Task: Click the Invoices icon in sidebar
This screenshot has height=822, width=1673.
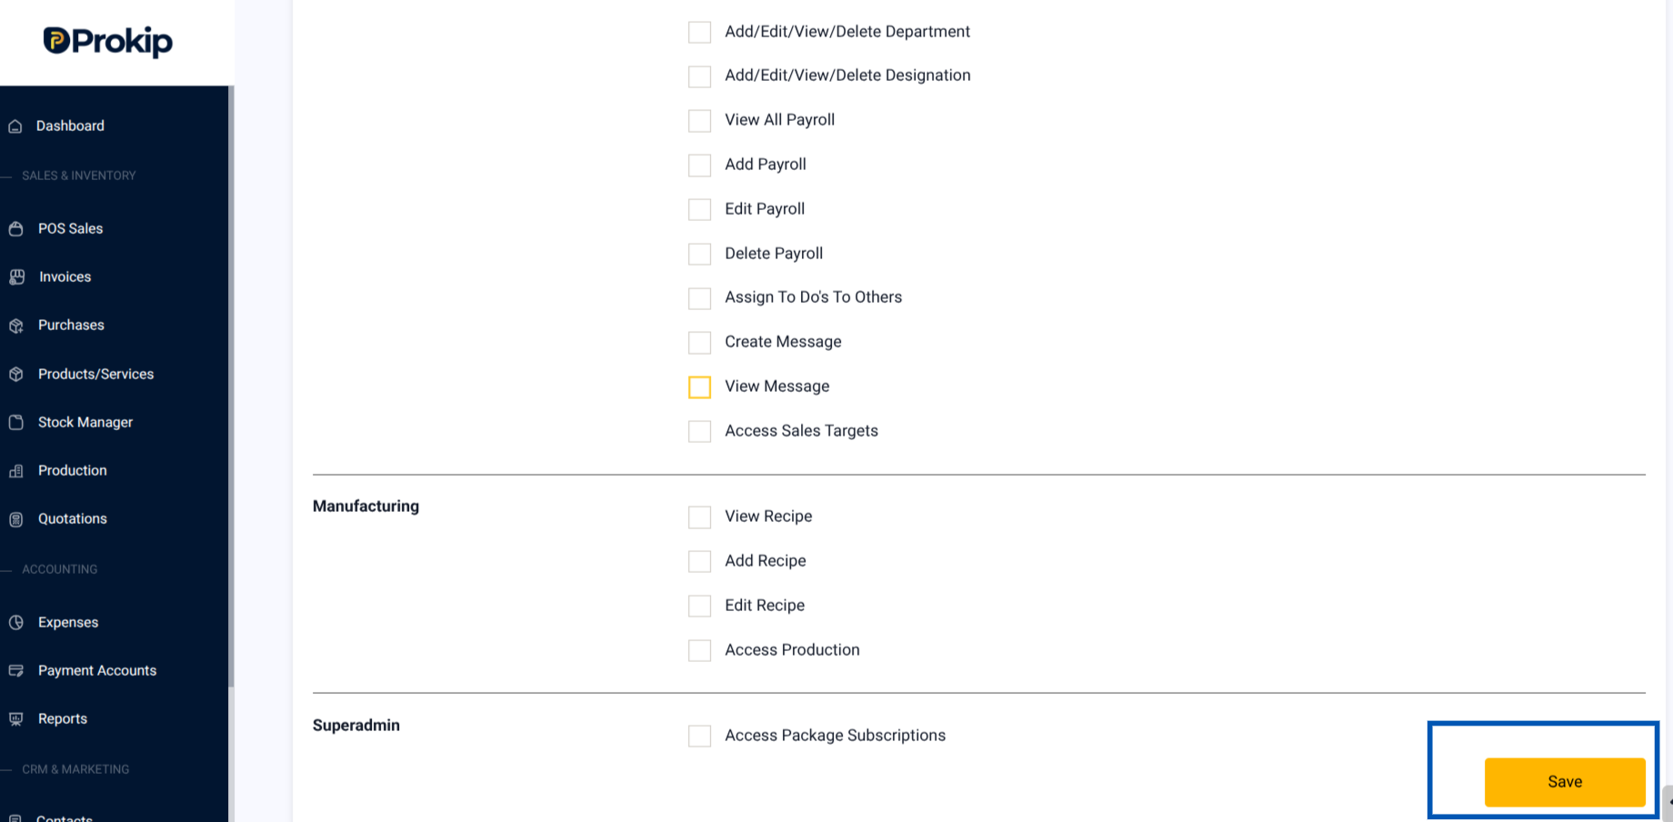Action: pyautogui.click(x=16, y=277)
